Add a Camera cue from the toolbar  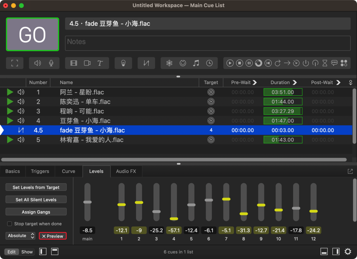pyautogui.click(x=87, y=63)
